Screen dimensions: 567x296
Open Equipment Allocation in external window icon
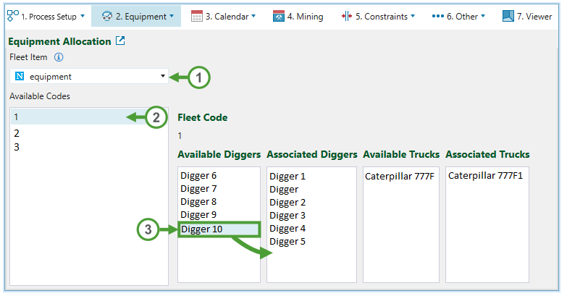[x=121, y=41]
